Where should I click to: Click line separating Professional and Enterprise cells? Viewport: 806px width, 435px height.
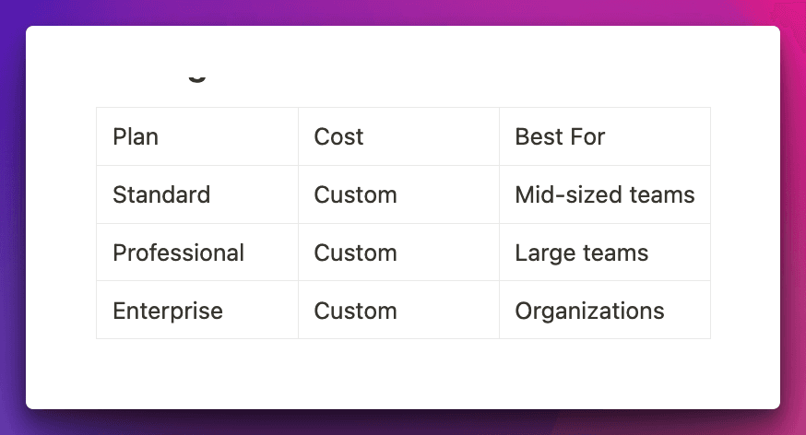(196, 281)
